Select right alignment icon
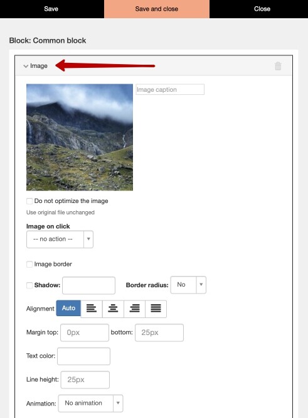The width and height of the screenshot is (308, 418). tap(135, 309)
